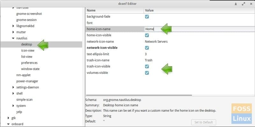
Task: Expand the gtk tree node
Action: pyautogui.click(x=9, y=118)
